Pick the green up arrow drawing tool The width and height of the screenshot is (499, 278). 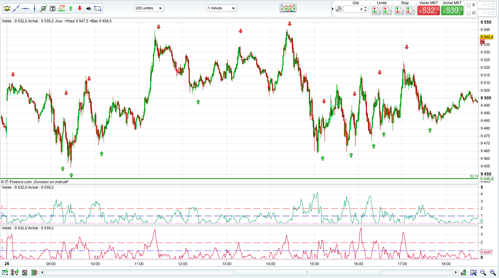pyautogui.click(x=71, y=8)
